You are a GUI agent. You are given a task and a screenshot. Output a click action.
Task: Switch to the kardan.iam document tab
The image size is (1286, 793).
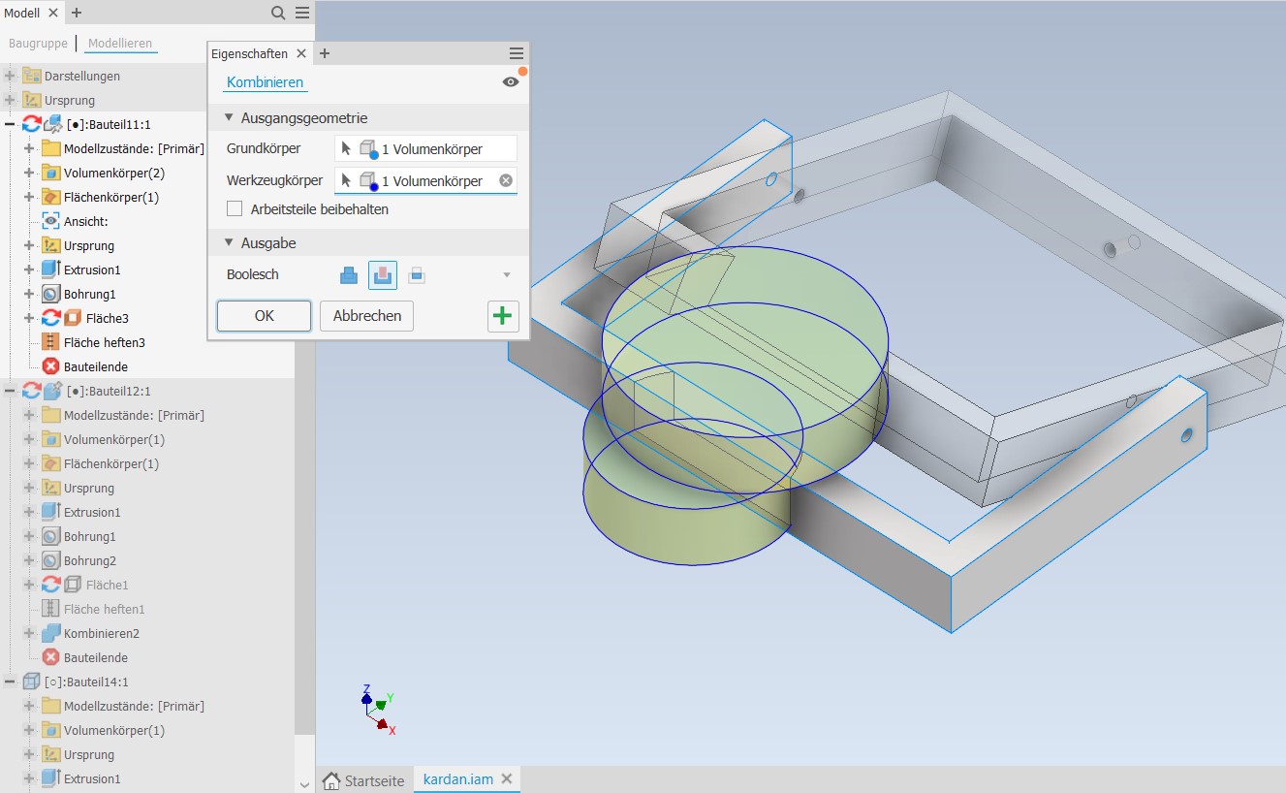pos(458,779)
